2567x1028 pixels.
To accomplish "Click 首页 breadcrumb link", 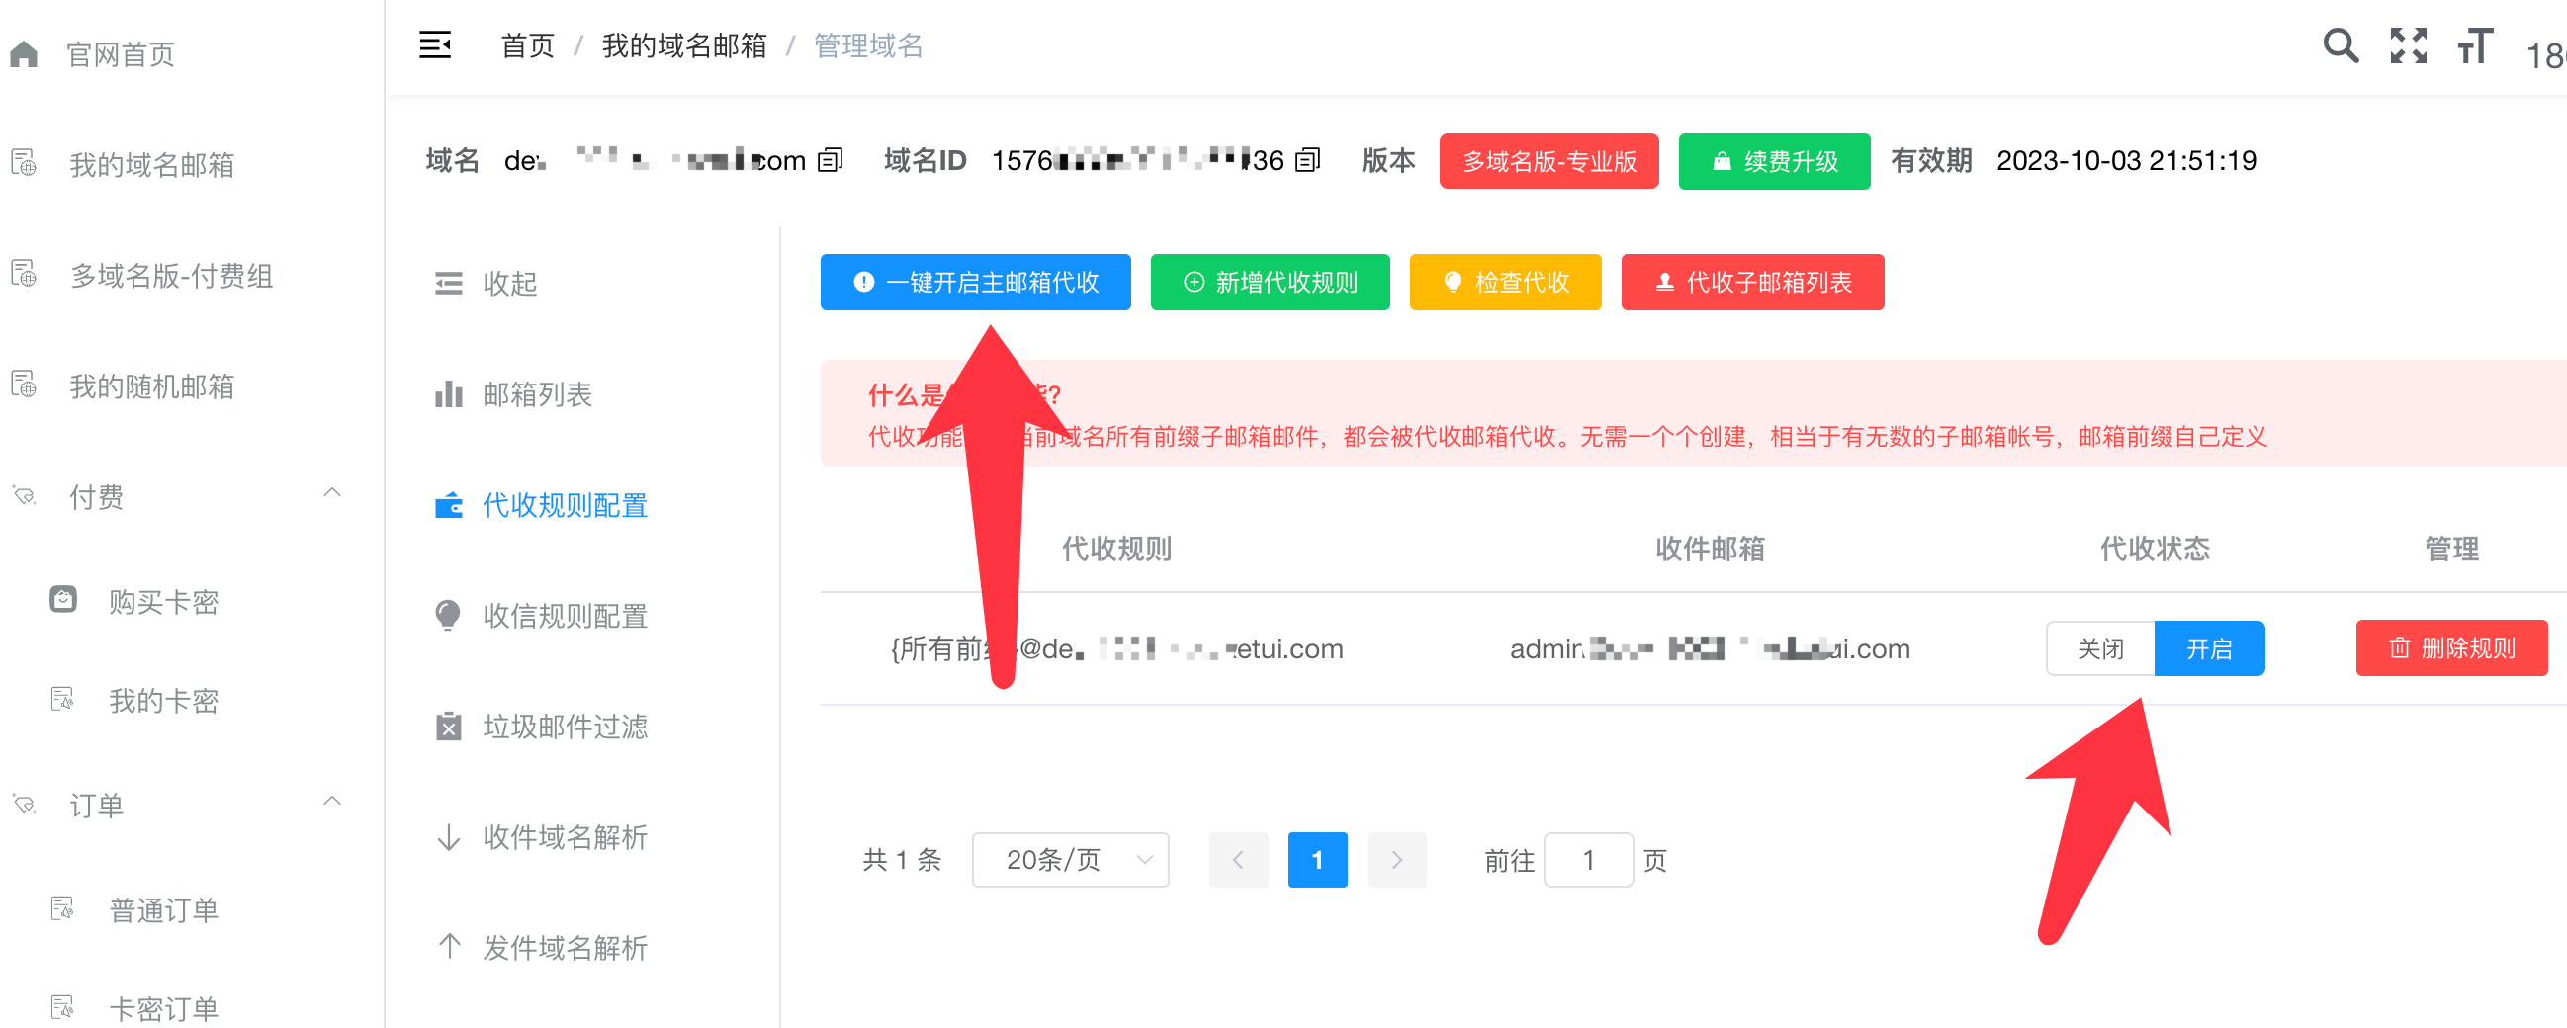I will click(x=527, y=45).
